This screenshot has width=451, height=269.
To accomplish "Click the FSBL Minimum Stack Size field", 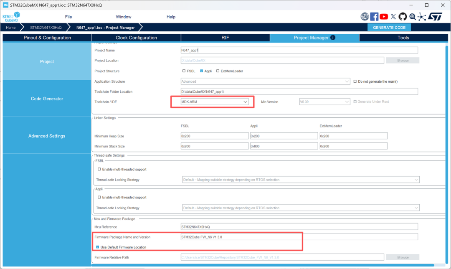I will coord(215,146).
